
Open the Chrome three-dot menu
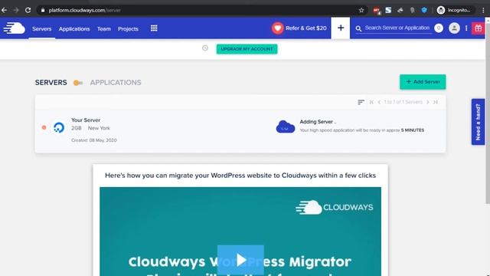[483, 10]
